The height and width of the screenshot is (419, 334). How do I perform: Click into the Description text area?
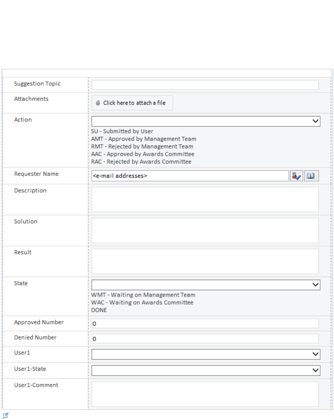[205, 200]
